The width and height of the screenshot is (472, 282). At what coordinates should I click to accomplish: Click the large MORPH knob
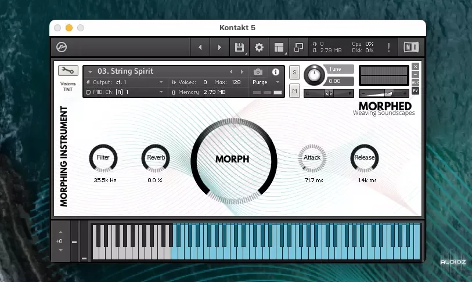tap(233, 161)
